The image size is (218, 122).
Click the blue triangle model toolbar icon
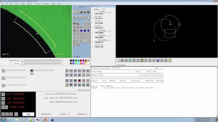[158, 60]
